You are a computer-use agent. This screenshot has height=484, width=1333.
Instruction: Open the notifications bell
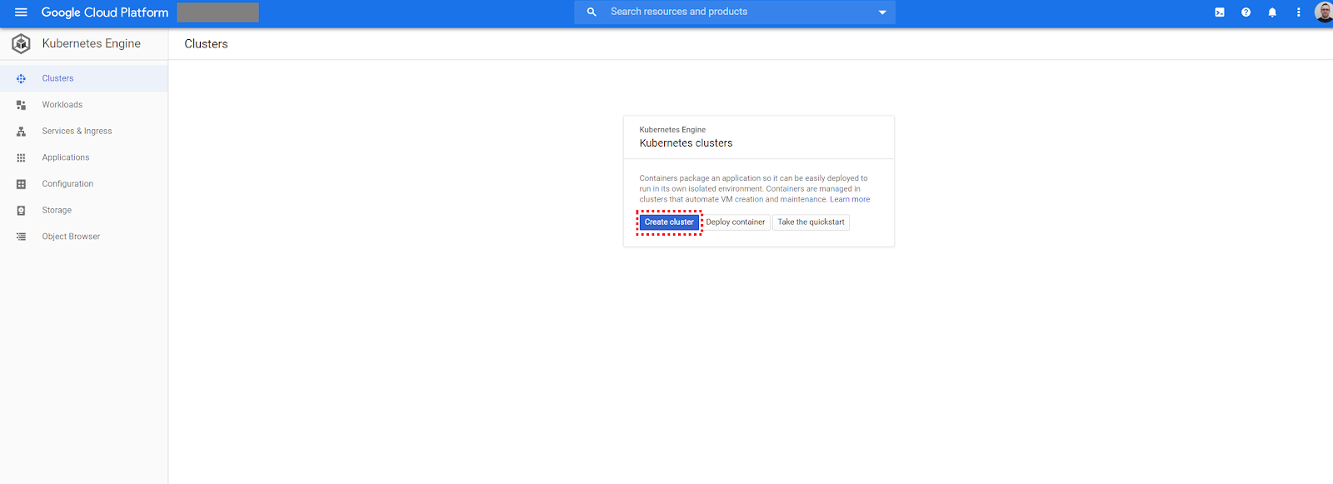1272,12
